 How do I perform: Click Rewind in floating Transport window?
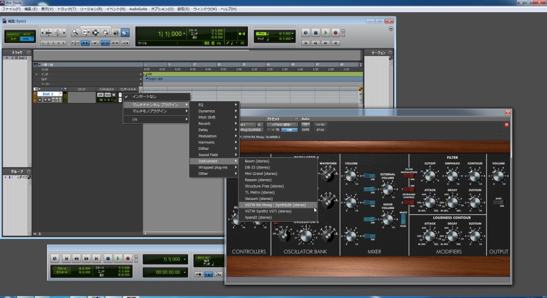[76, 259]
